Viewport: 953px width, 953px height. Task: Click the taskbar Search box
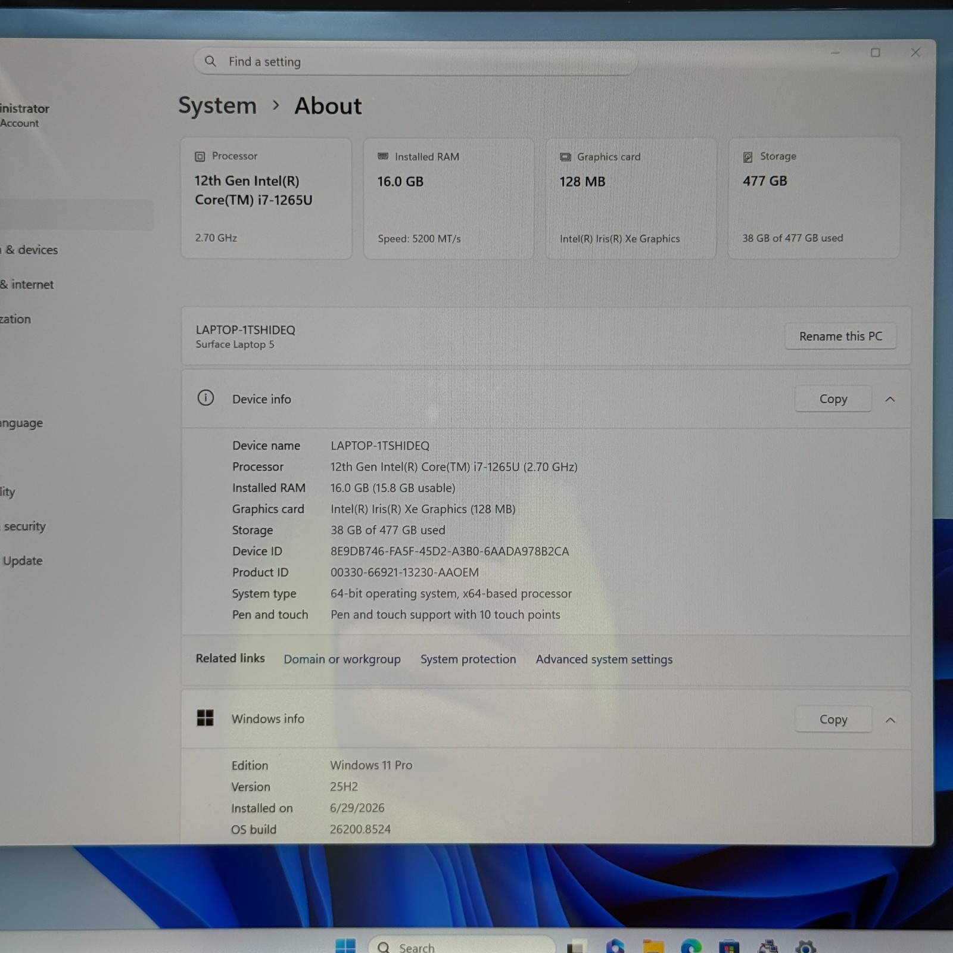click(x=462, y=946)
